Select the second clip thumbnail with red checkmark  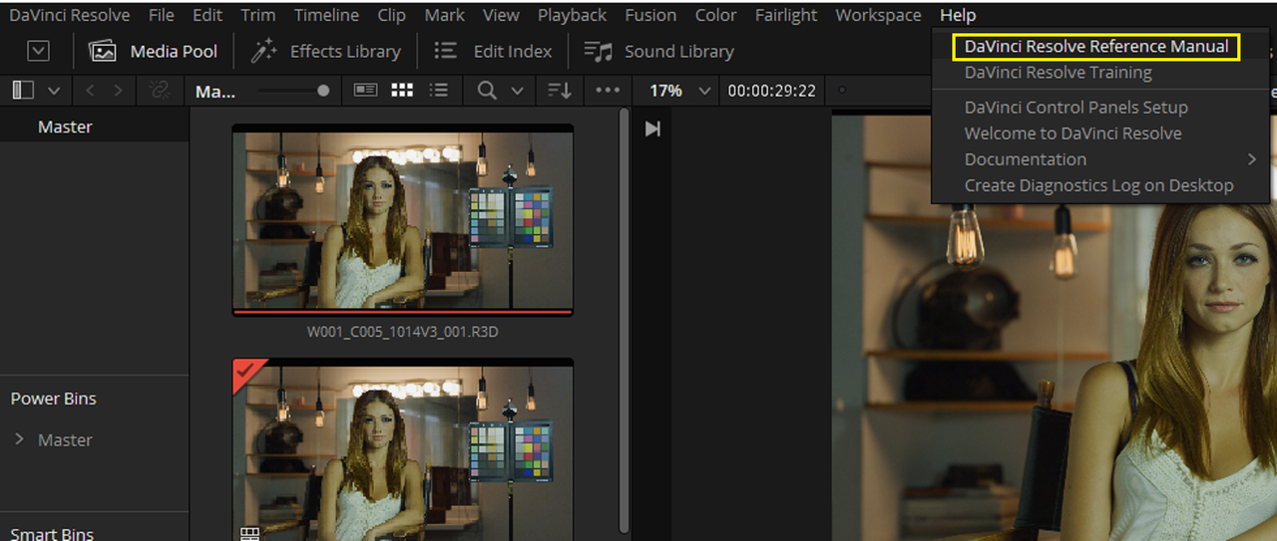click(x=403, y=450)
